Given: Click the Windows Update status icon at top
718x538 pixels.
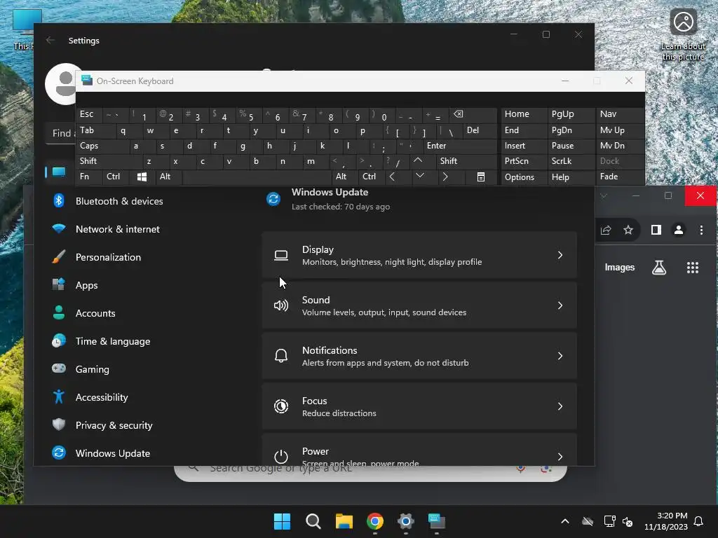Looking at the screenshot, I should 273,199.
